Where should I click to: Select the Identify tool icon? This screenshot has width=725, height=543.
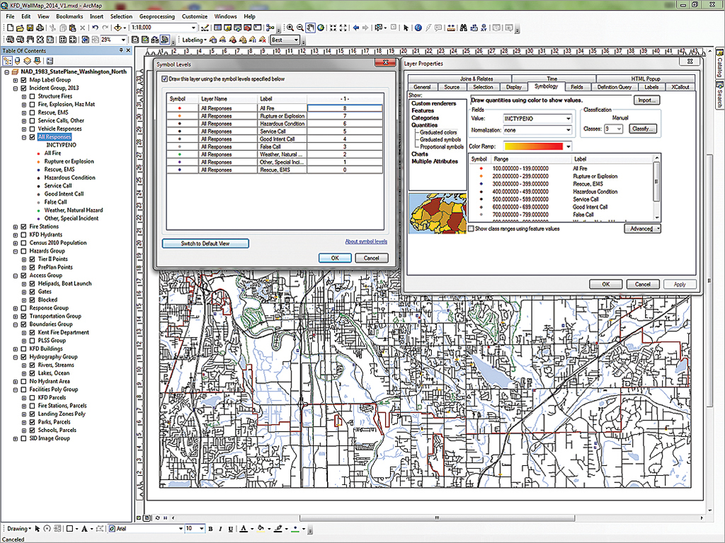418,28
